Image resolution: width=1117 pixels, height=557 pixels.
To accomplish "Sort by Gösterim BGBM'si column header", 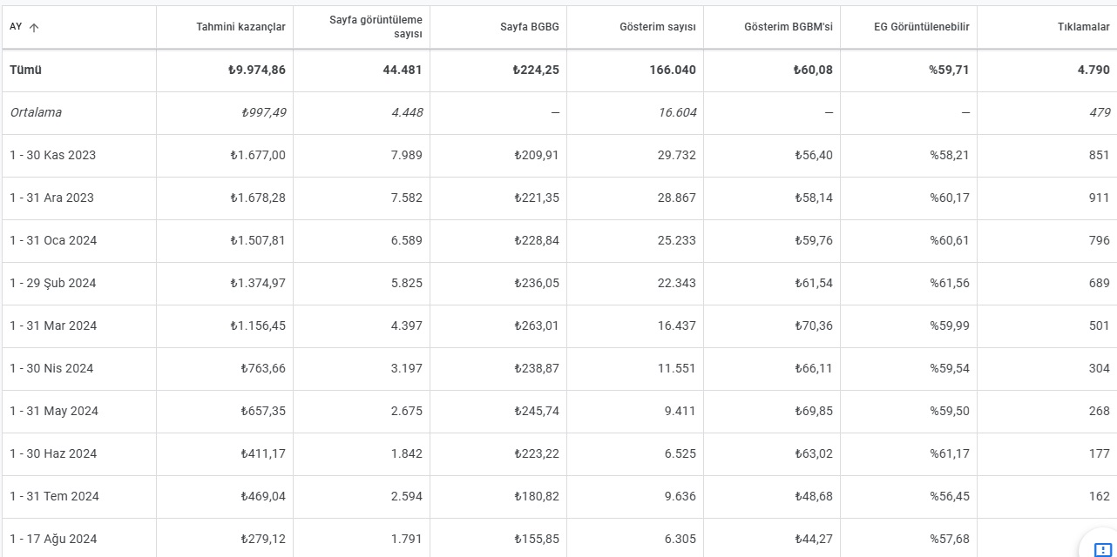I will click(x=789, y=27).
